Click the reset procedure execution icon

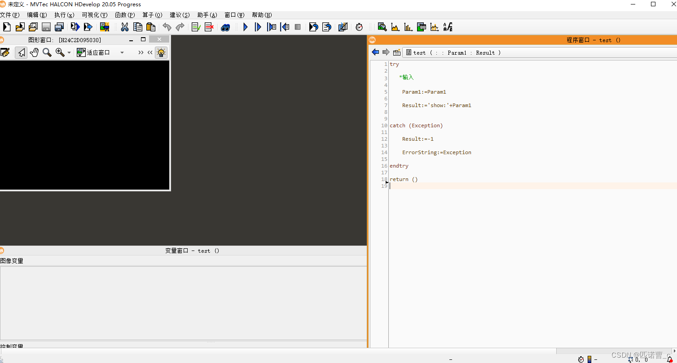click(327, 27)
